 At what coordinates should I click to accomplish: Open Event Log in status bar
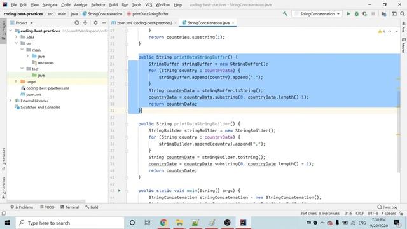click(x=387, y=207)
